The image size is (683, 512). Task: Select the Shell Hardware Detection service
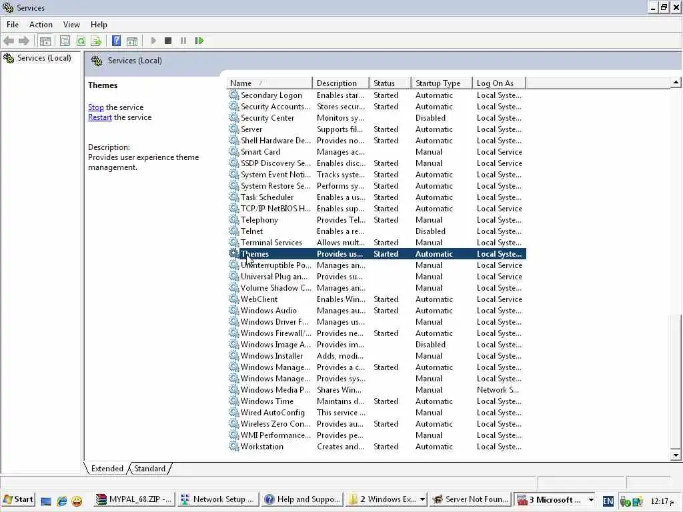(x=377, y=141)
